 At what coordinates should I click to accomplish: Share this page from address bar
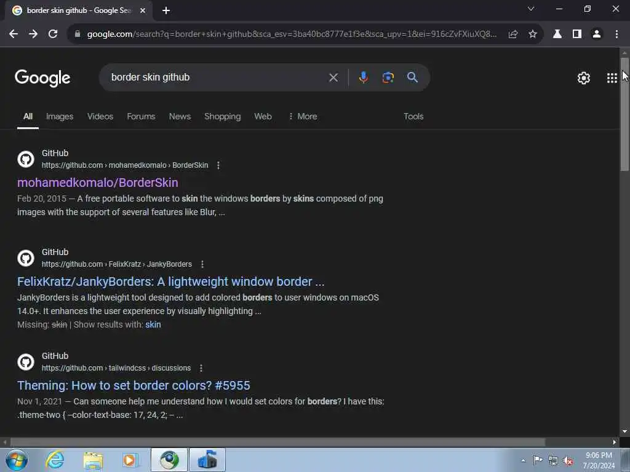click(512, 34)
